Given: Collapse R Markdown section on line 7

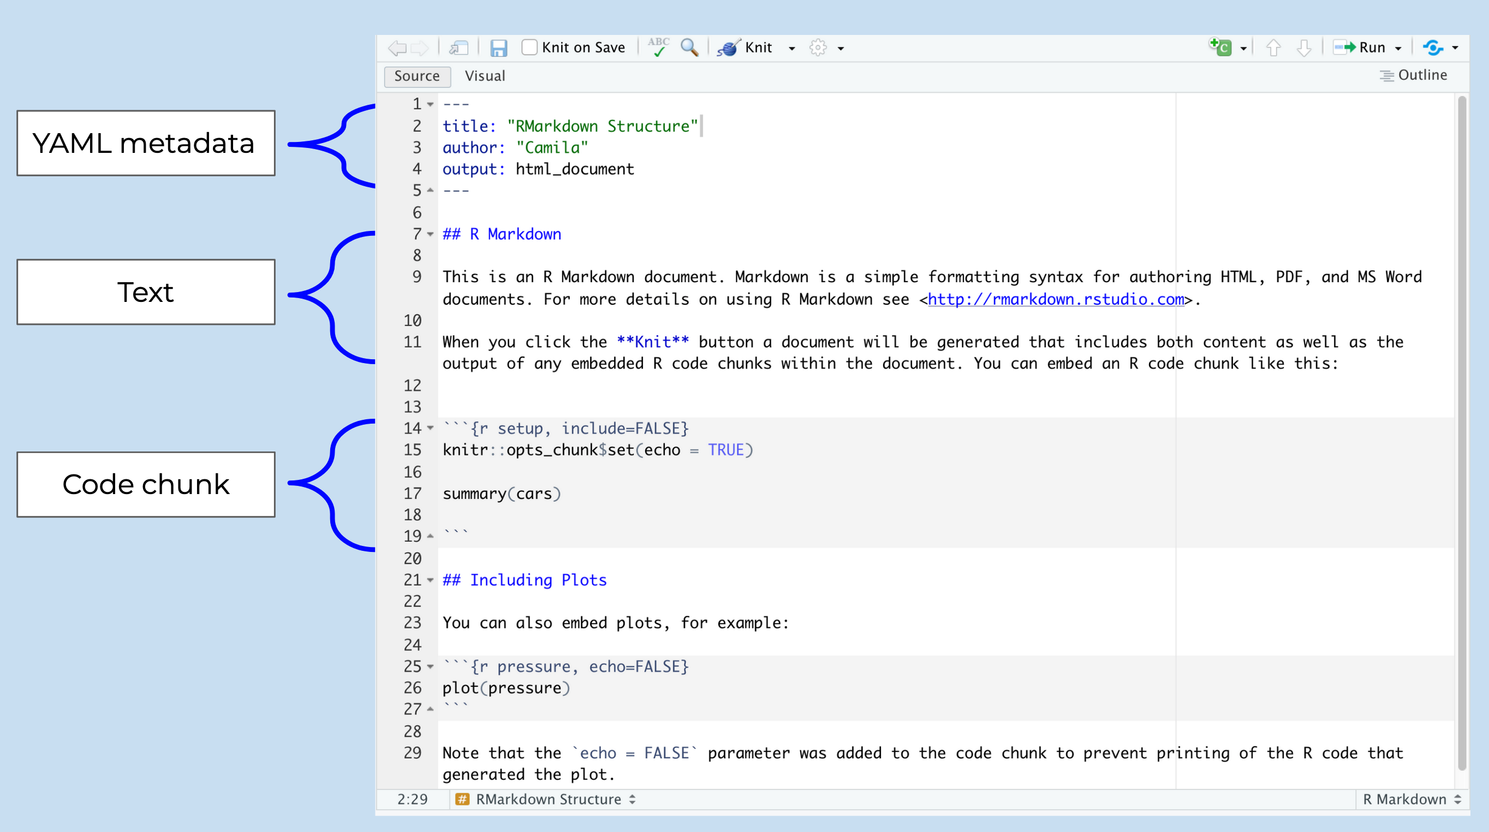Looking at the screenshot, I should click(430, 234).
